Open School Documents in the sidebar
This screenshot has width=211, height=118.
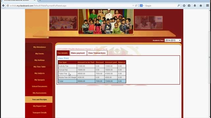[x=40, y=87]
